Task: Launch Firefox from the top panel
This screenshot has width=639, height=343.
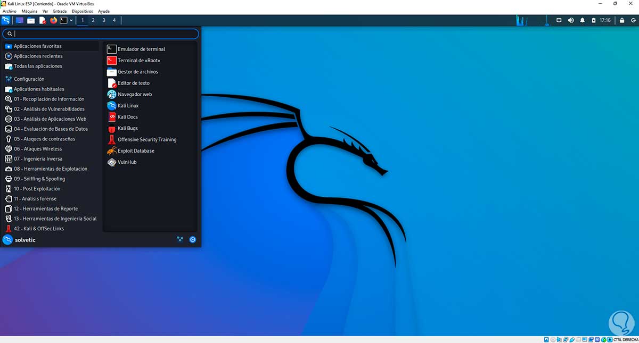Action: (x=53, y=20)
